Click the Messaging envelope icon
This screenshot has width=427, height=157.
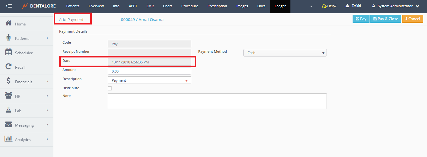point(9,125)
